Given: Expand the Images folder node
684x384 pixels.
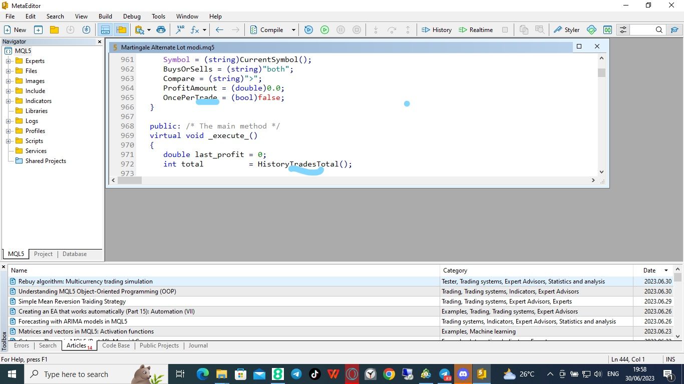Looking at the screenshot, I should [8, 81].
